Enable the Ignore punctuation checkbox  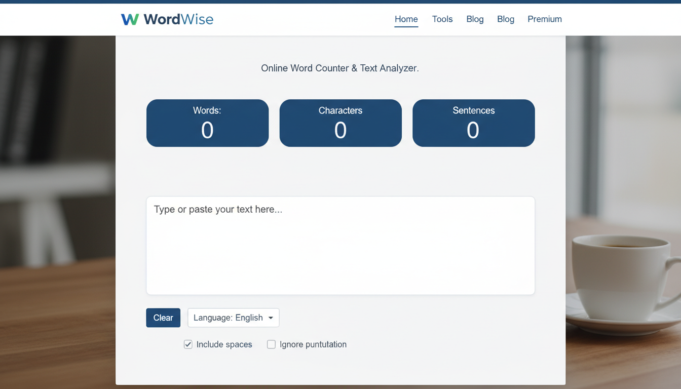click(x=271, y=344)
